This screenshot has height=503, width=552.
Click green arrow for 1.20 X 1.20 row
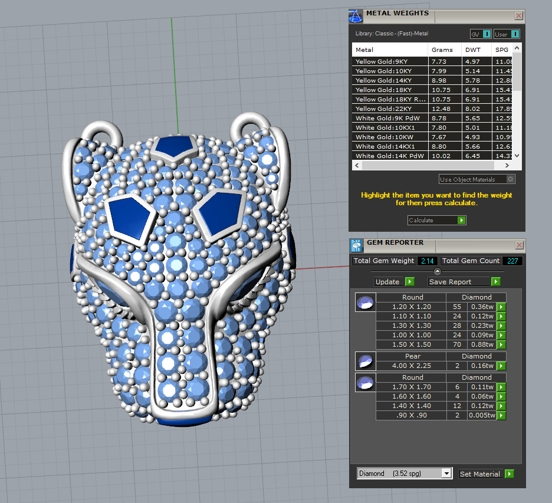point(501,307)
